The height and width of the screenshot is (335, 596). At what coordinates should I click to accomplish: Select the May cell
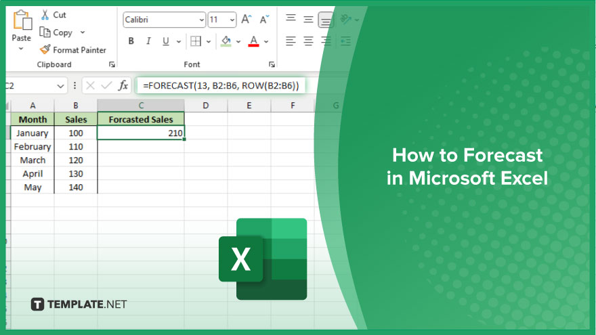click(33, 187)
